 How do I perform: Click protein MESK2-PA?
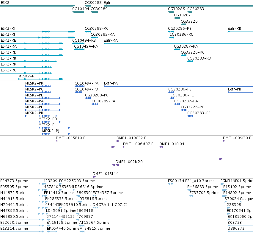point(34,101)
